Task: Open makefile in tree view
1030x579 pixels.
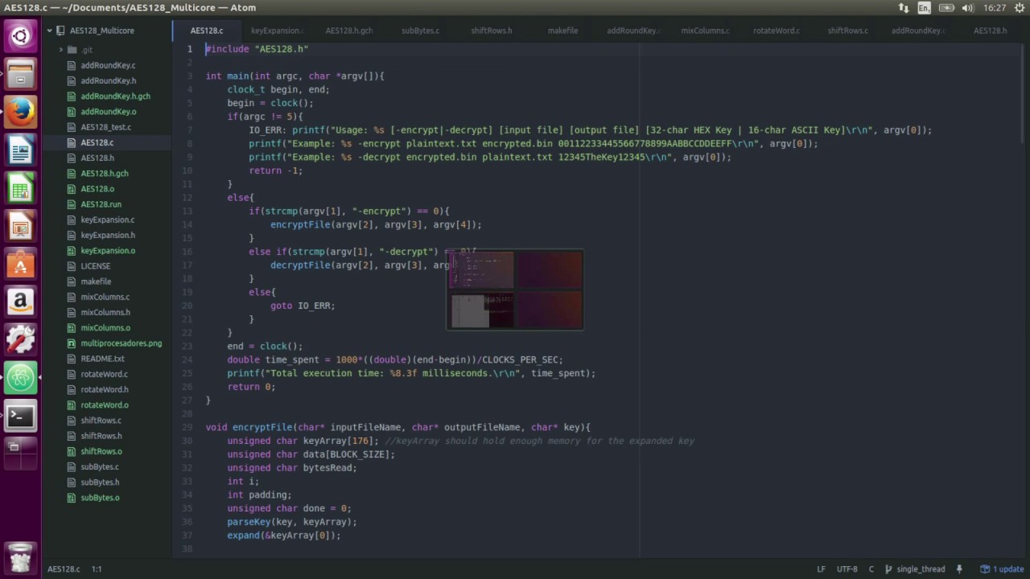Action: point(96,281)
